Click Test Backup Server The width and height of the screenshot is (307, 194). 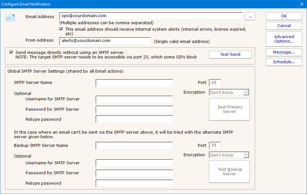229,171
